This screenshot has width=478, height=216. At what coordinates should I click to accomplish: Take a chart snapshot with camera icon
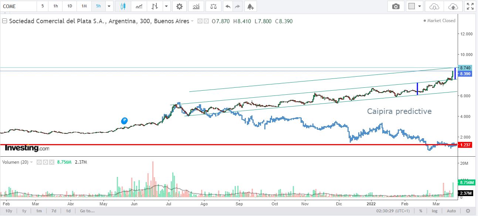point(396,6)
